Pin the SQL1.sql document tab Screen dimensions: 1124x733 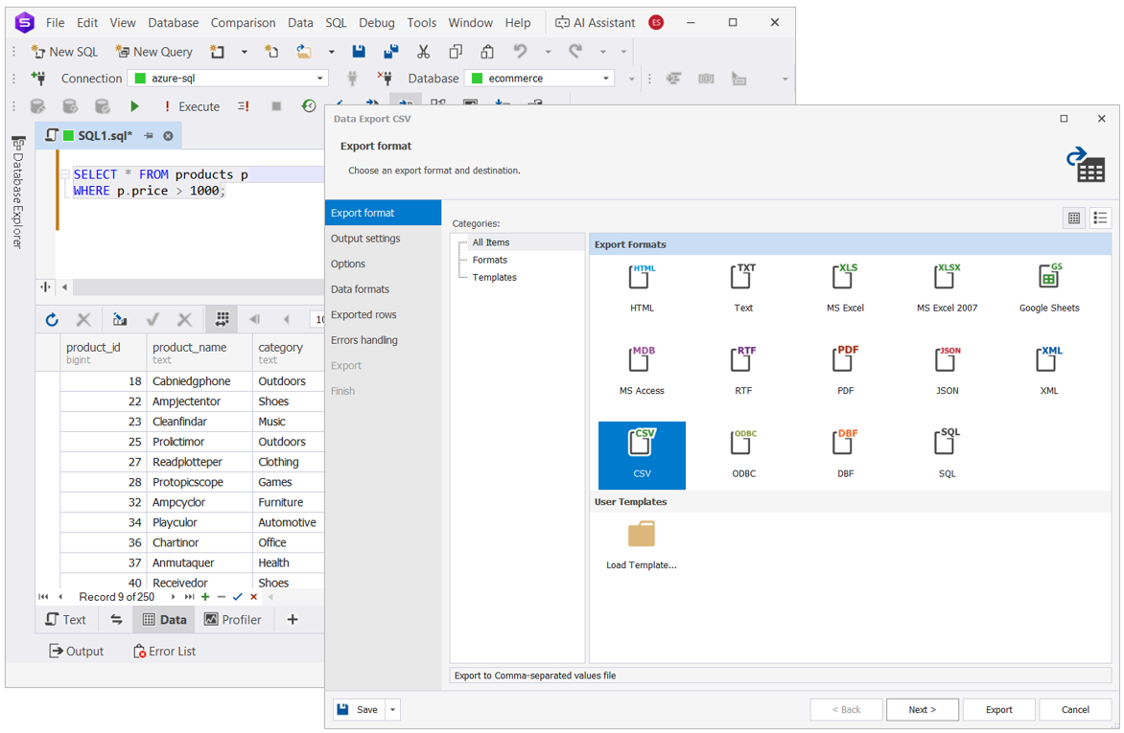[x=149, y=135]
